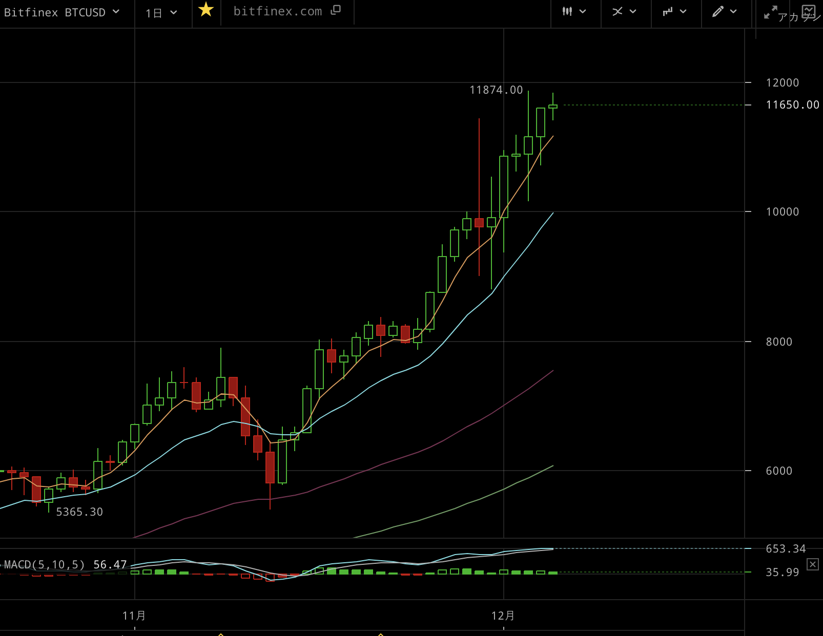823x636 pixels.
Task: Click the 11650.00 current price tag
Action: (792, 105)
